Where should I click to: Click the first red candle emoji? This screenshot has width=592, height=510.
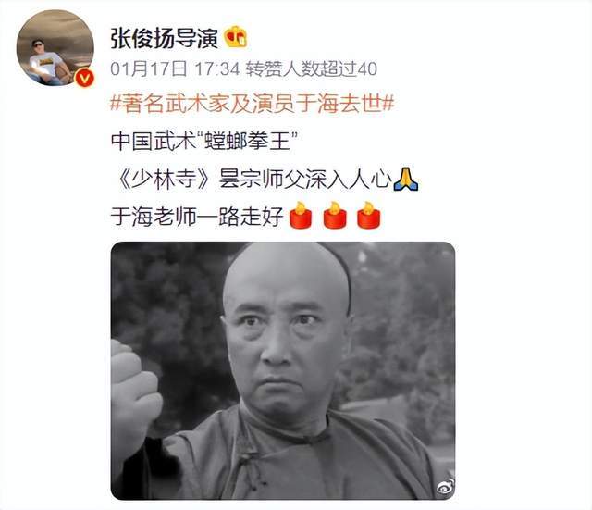point(300,216)
